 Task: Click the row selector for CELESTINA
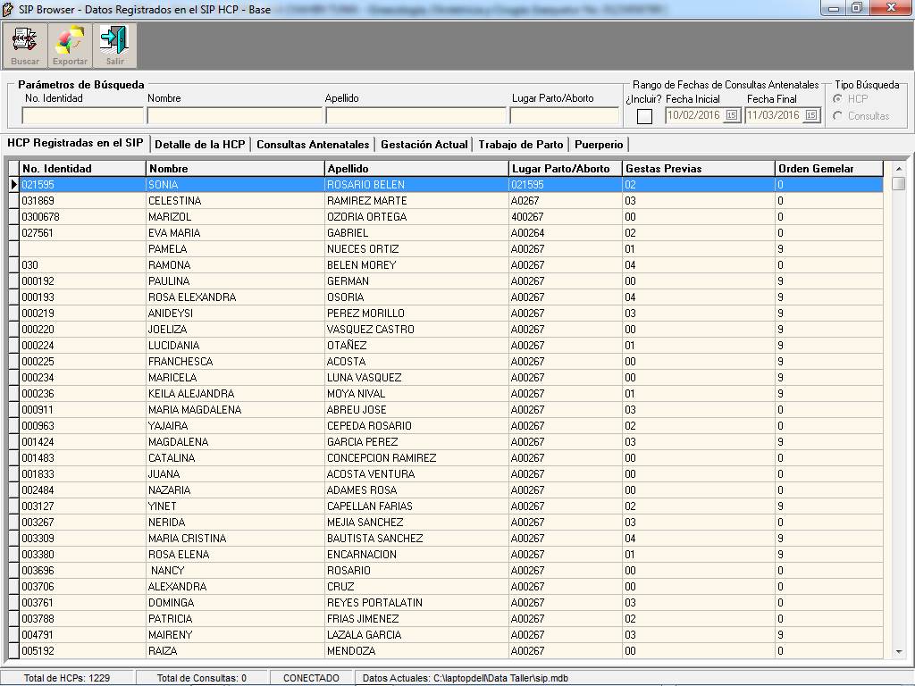click(13, 201)
